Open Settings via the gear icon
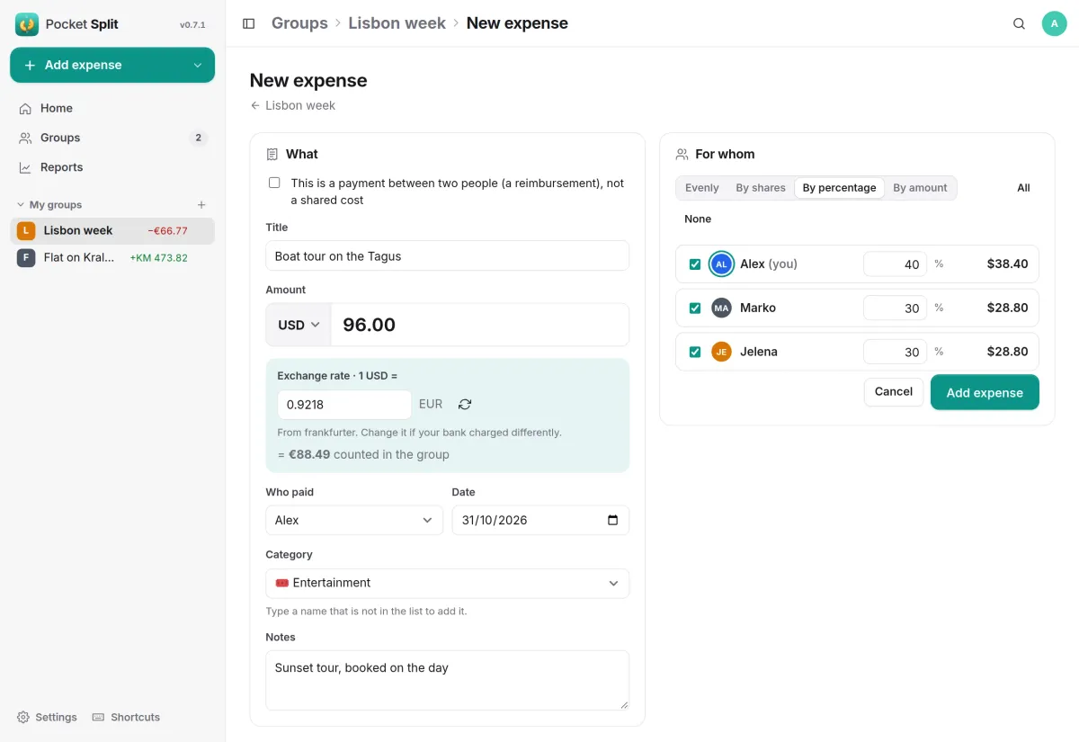 pyautogui.click(x=24, y=717)
